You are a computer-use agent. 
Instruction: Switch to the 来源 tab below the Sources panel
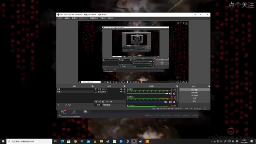pyautogui.click(x=98, y=105)
